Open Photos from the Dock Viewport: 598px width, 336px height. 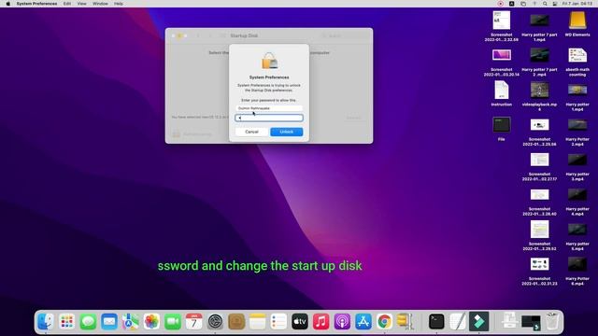151,322
